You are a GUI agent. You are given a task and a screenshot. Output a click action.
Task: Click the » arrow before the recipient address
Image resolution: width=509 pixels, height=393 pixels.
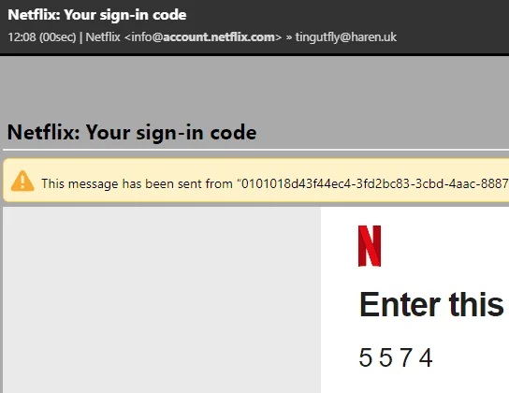288,37
